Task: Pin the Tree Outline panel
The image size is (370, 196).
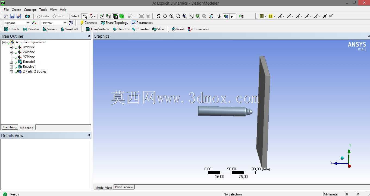Action: [89, 36]
